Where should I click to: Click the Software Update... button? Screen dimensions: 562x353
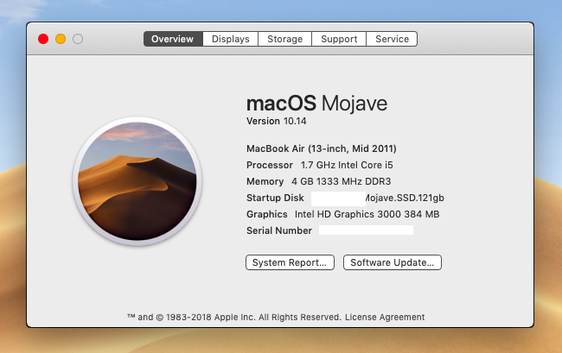pos(393,262)
